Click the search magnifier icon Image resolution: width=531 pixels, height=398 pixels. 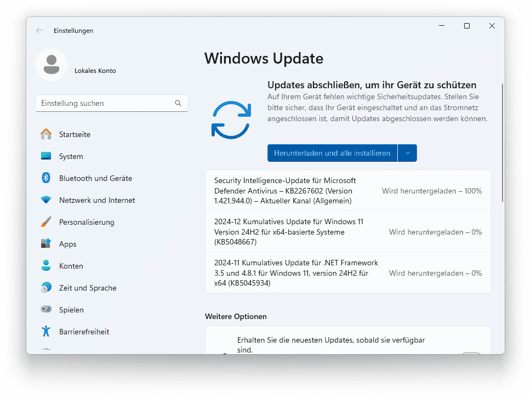pos(178,103)
